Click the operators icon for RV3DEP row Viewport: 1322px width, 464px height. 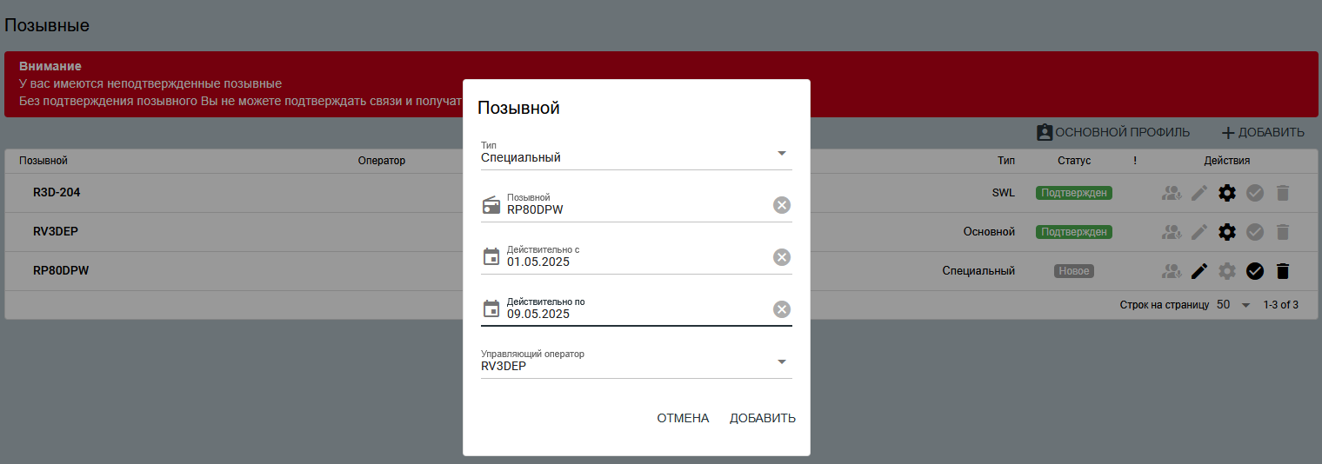coord(1172,232)
